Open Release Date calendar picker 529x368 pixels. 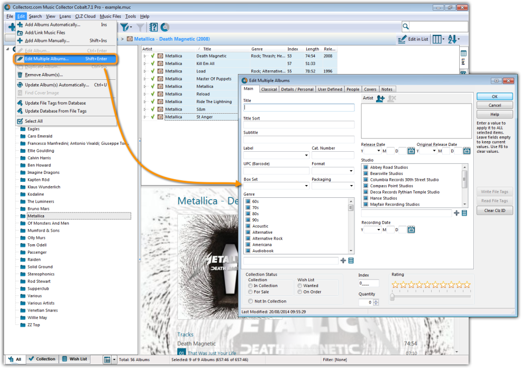click(x=411, y=151)
